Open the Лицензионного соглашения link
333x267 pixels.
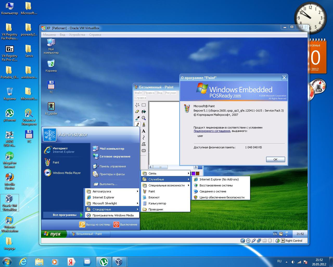(x=212, y=131)
